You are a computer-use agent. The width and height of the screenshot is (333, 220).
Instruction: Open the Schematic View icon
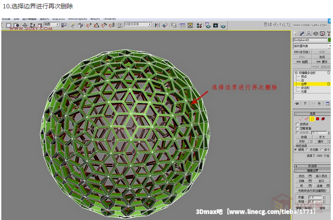190,26
